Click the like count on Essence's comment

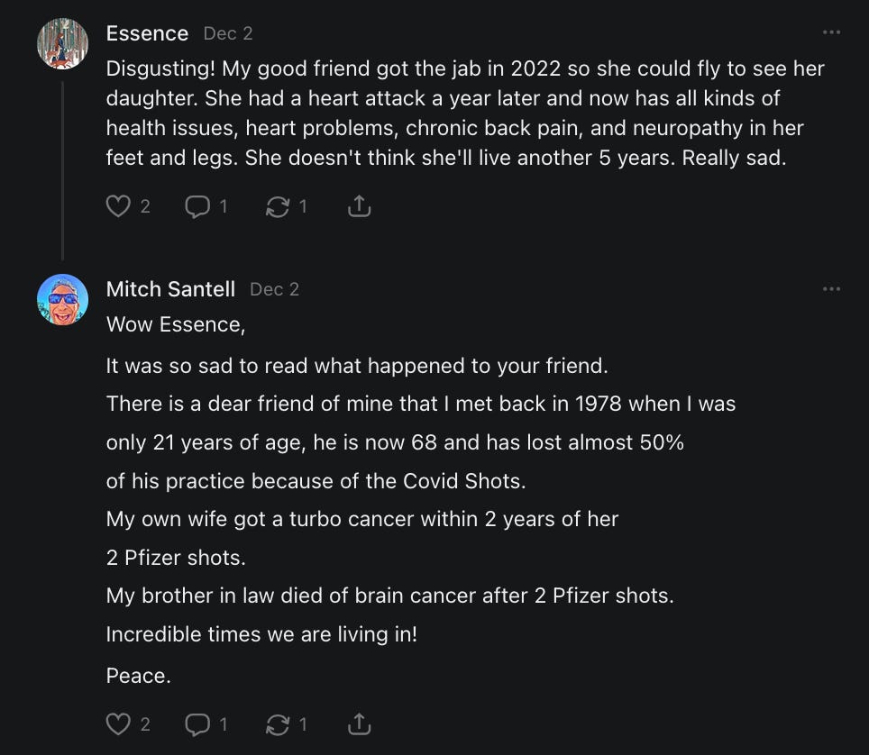coord(145,207)
